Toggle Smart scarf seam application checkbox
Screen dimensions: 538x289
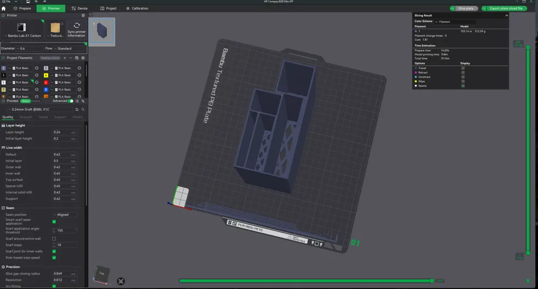pos(54,221)
